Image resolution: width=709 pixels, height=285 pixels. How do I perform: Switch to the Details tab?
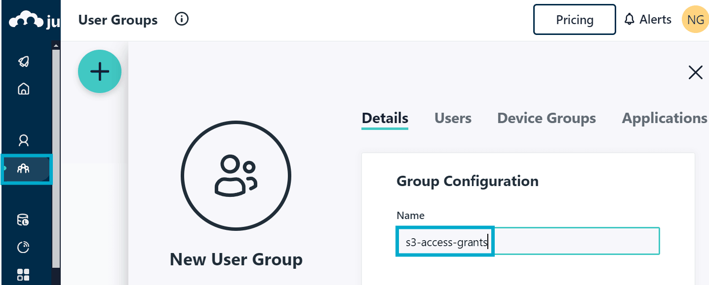click(x=385, y=118)
